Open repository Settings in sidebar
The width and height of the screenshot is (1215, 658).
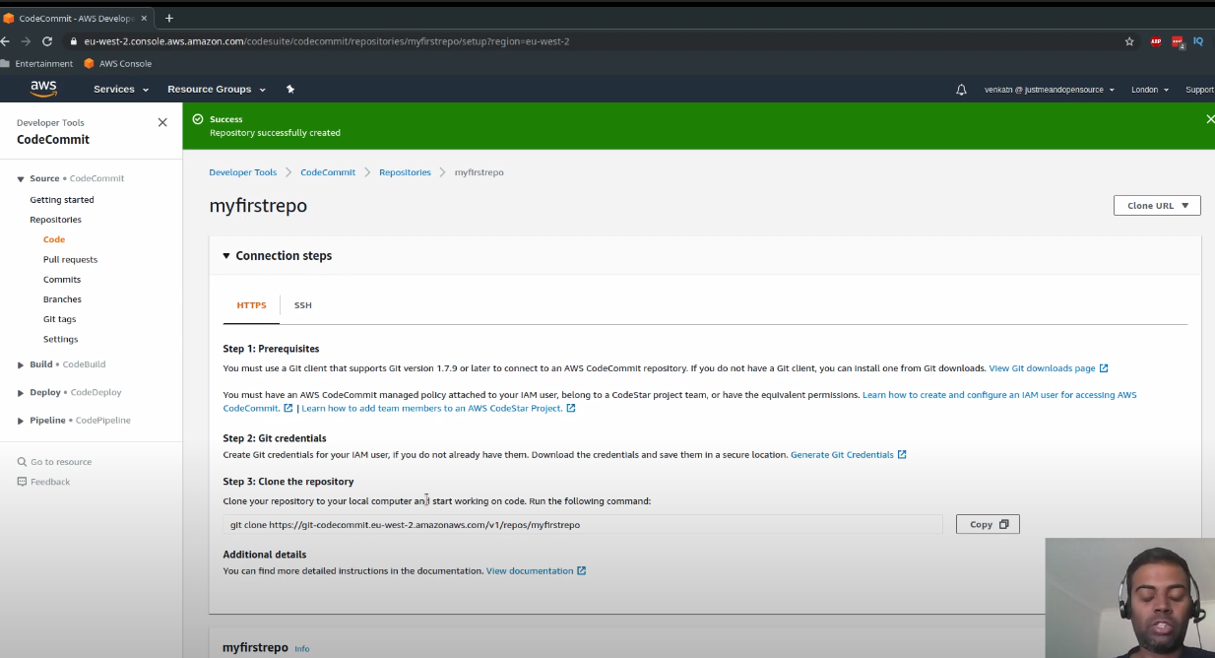click(x=60, y=339)
